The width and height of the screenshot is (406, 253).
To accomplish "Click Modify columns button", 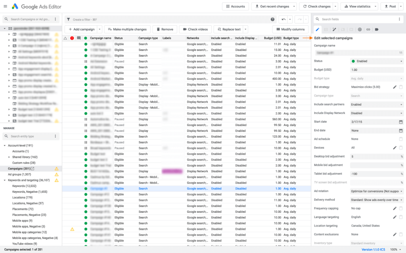I will (290, 29).
